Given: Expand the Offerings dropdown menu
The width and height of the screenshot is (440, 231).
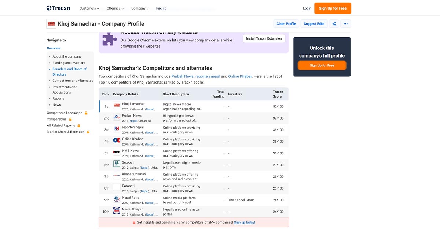Looking at the screenshot, I should [x=115, y=8].
